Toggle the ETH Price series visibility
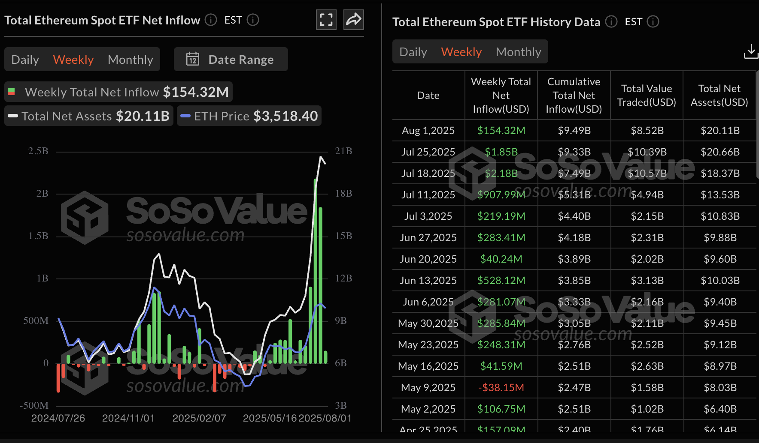 tap(249, 116)
